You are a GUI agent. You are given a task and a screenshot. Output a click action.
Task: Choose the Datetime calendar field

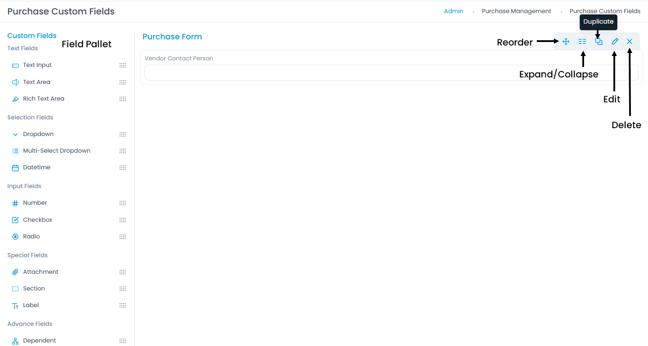[x=36, y=168]
